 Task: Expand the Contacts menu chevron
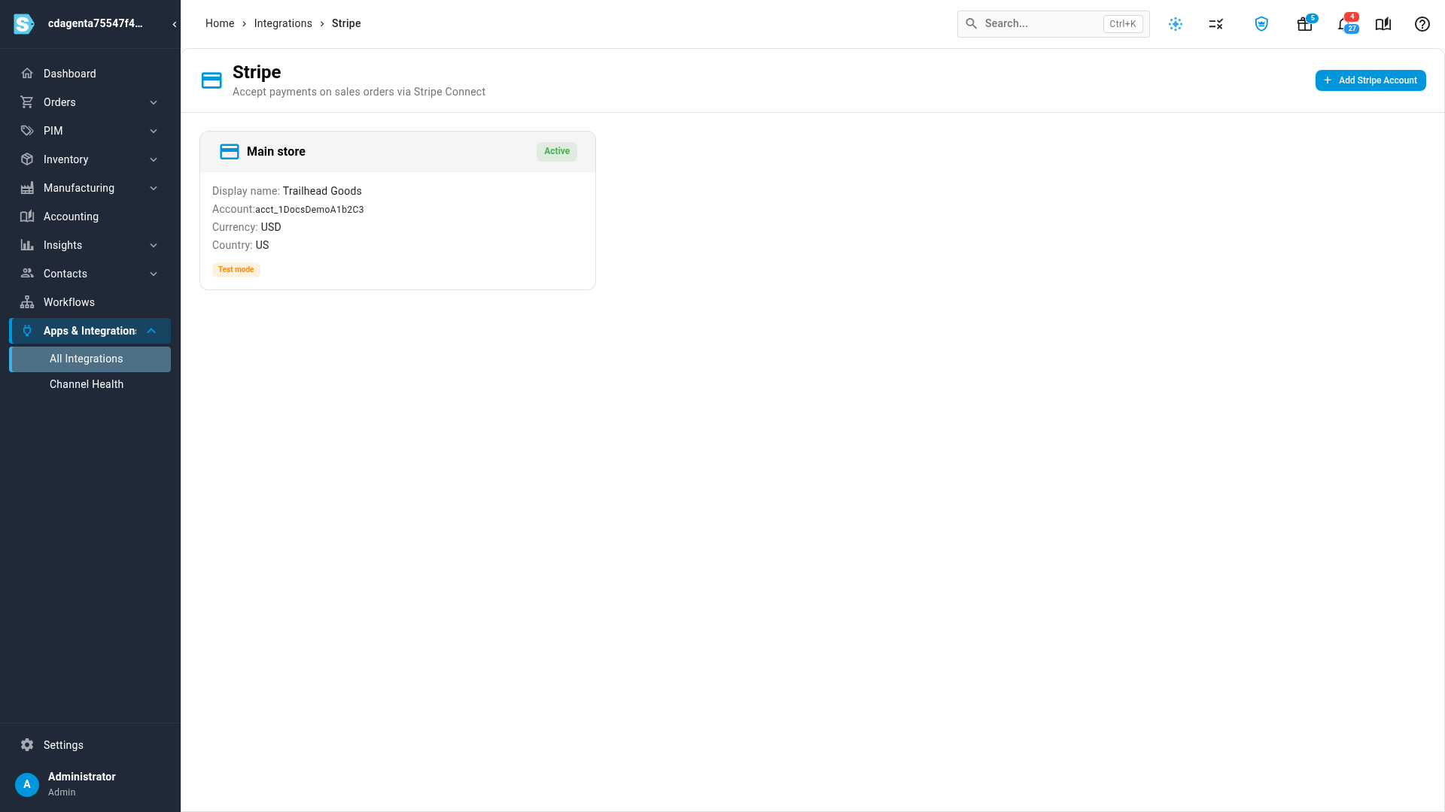tap(154, 274)
